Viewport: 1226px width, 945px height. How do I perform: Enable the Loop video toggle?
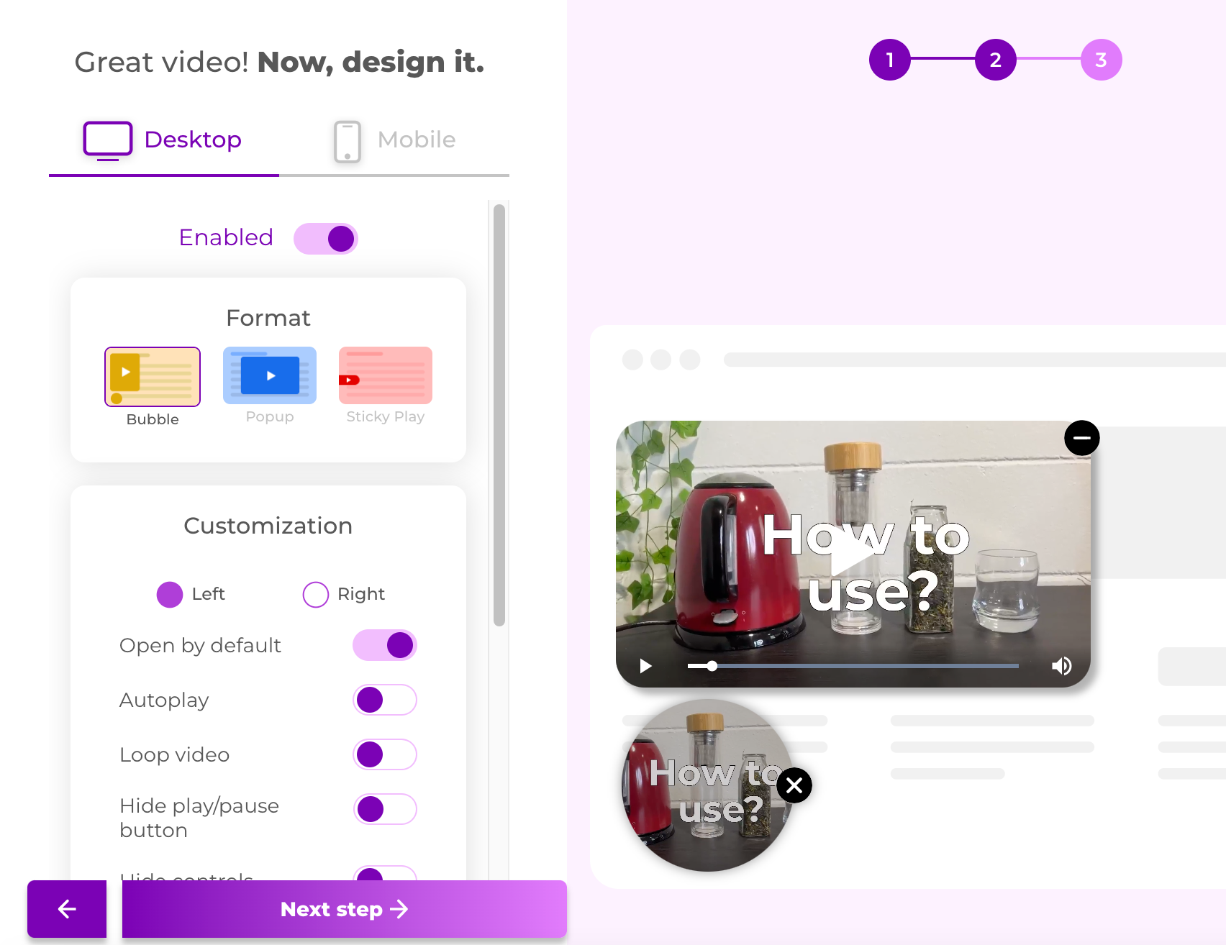click(385, 754)
